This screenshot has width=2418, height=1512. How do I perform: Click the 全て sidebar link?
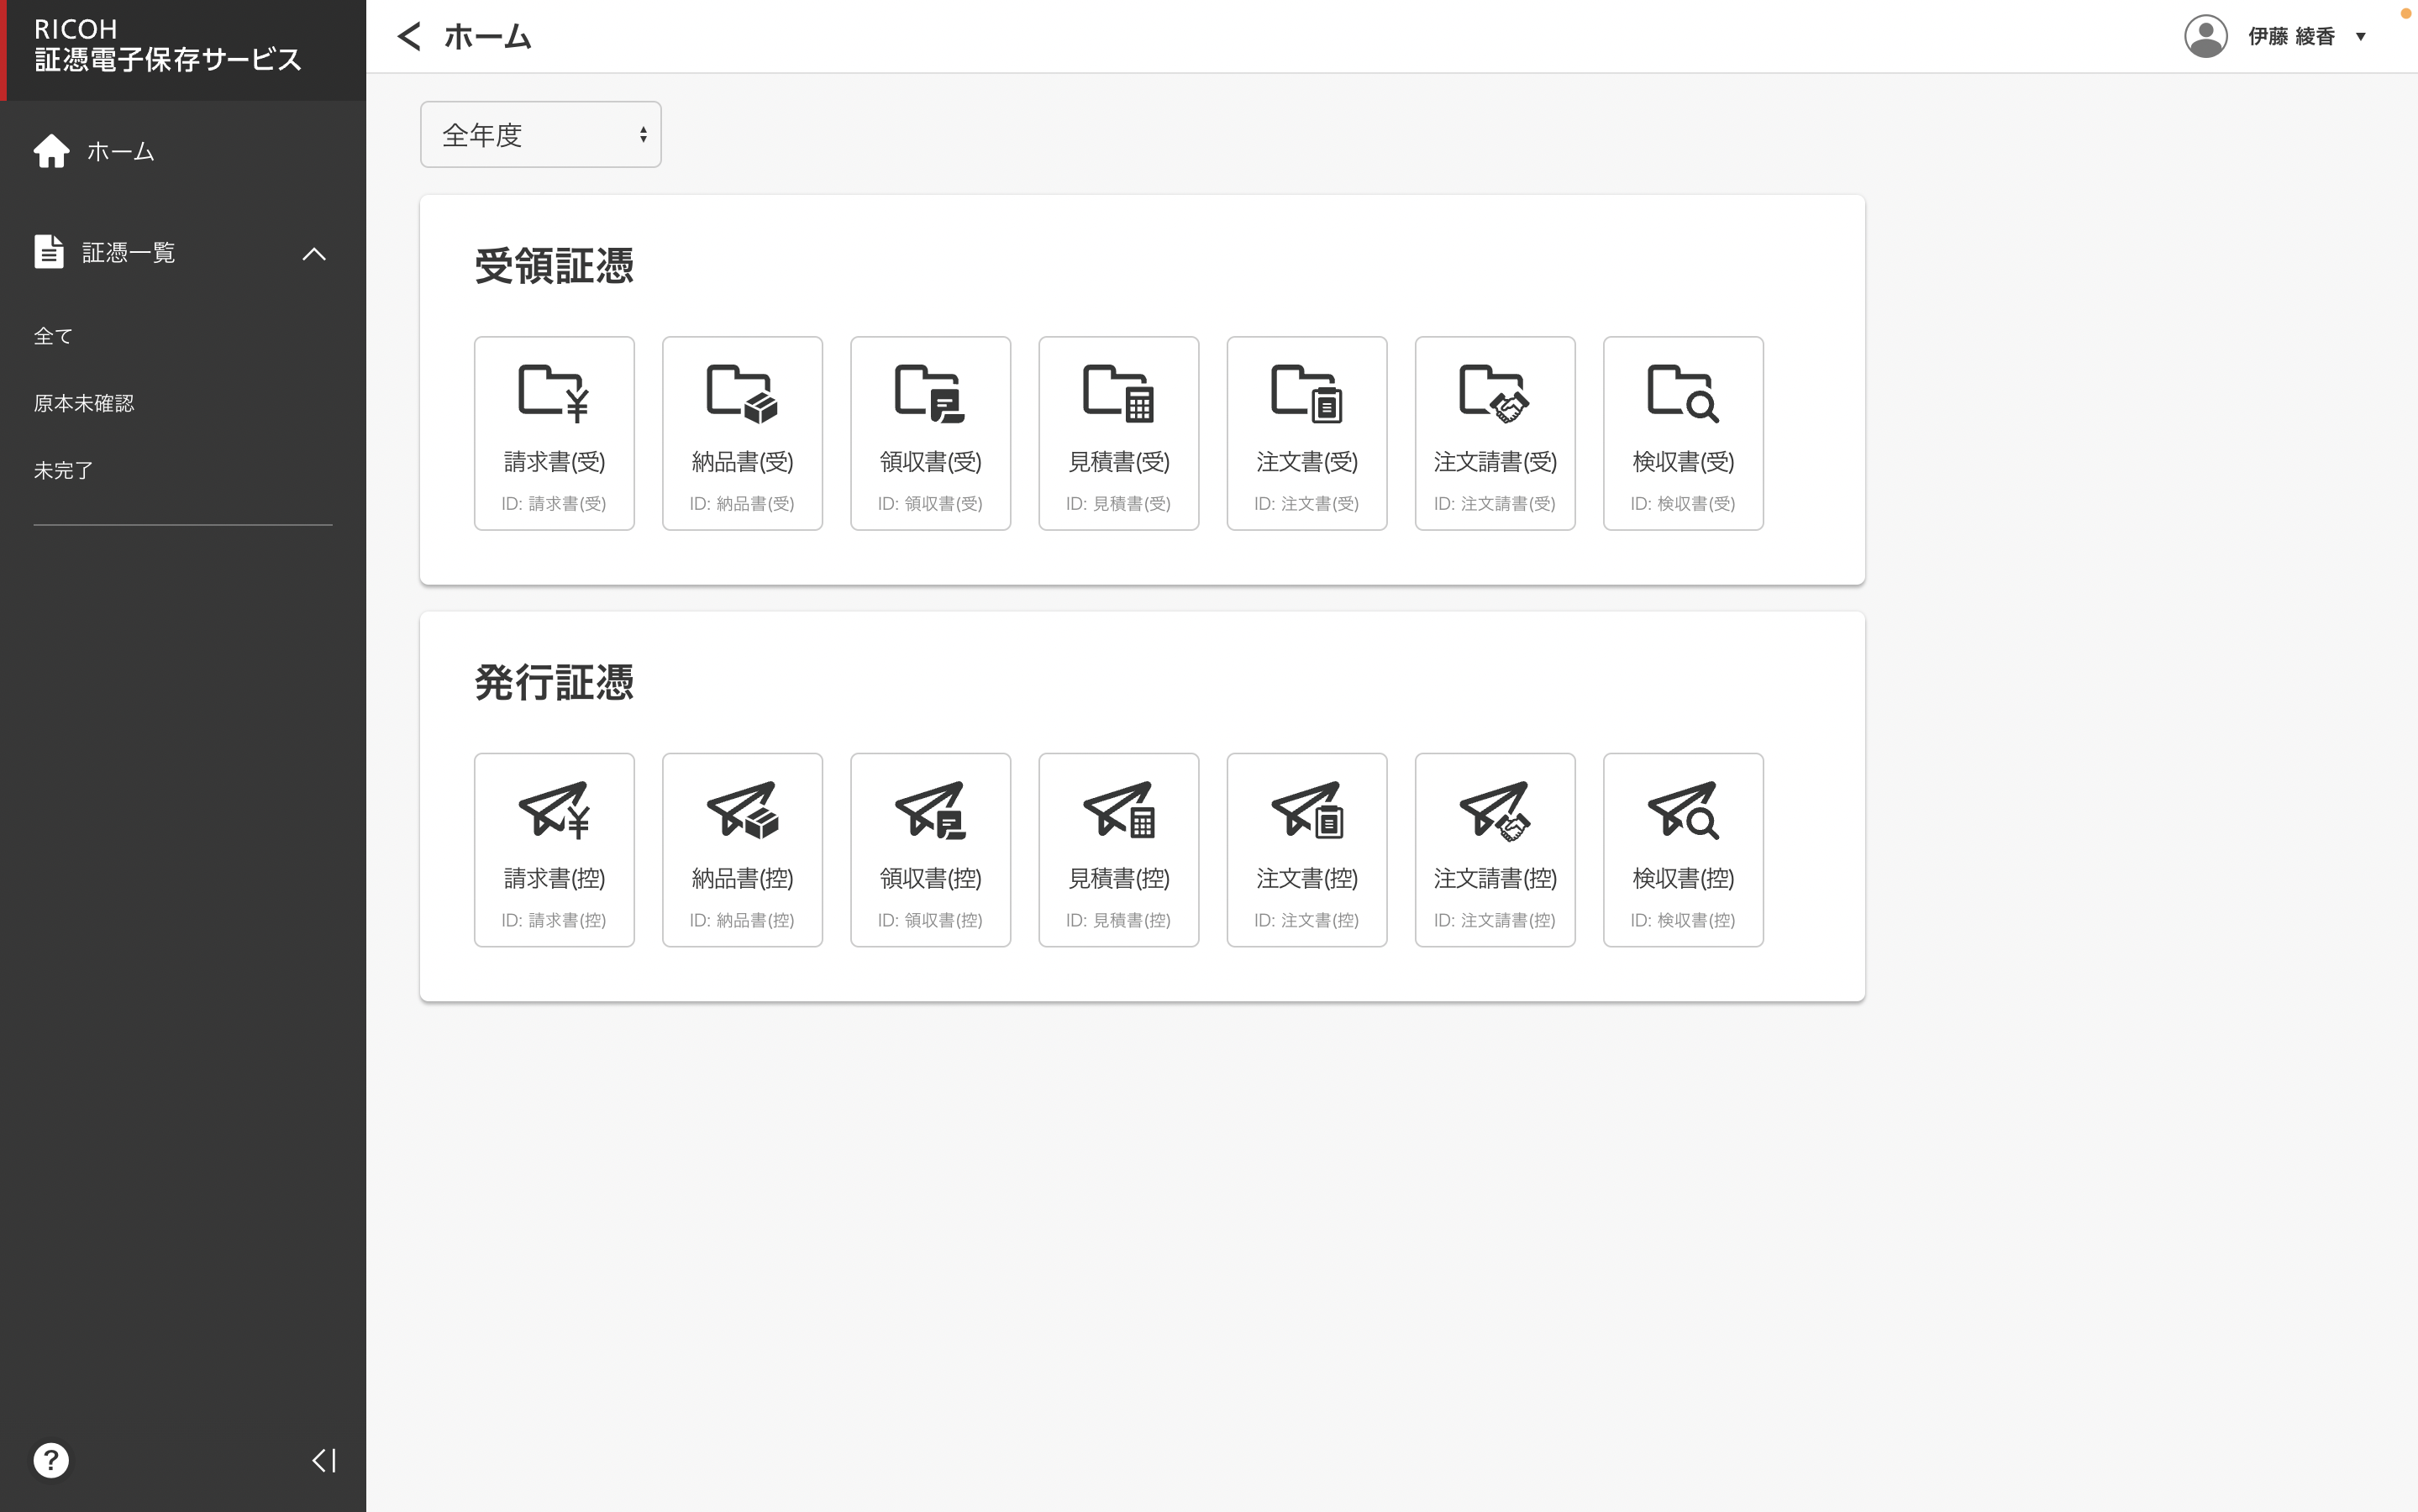point(53,336)
